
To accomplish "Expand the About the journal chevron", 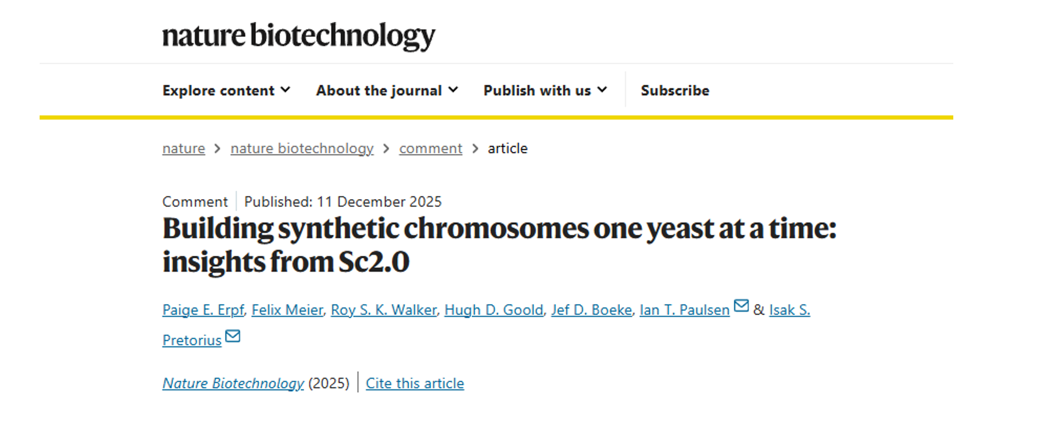I will tap(453, 90).
